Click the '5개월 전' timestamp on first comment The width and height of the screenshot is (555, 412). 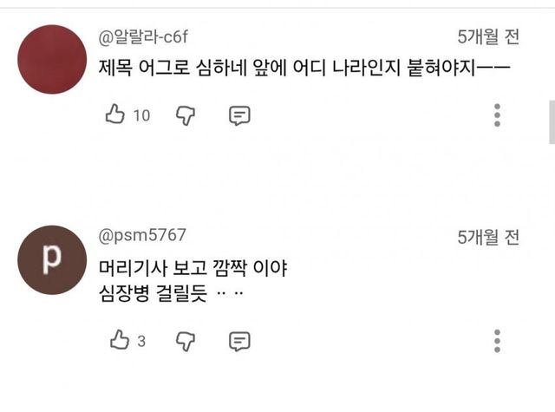pos(488,37)
